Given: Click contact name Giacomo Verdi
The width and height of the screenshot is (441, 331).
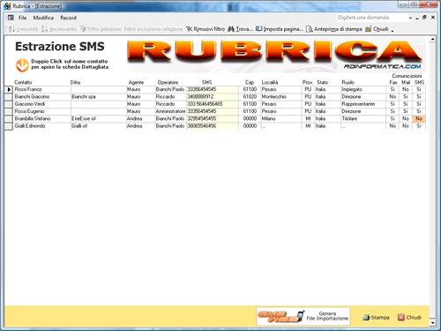Looking at the screenshot, I should [30, 104].
